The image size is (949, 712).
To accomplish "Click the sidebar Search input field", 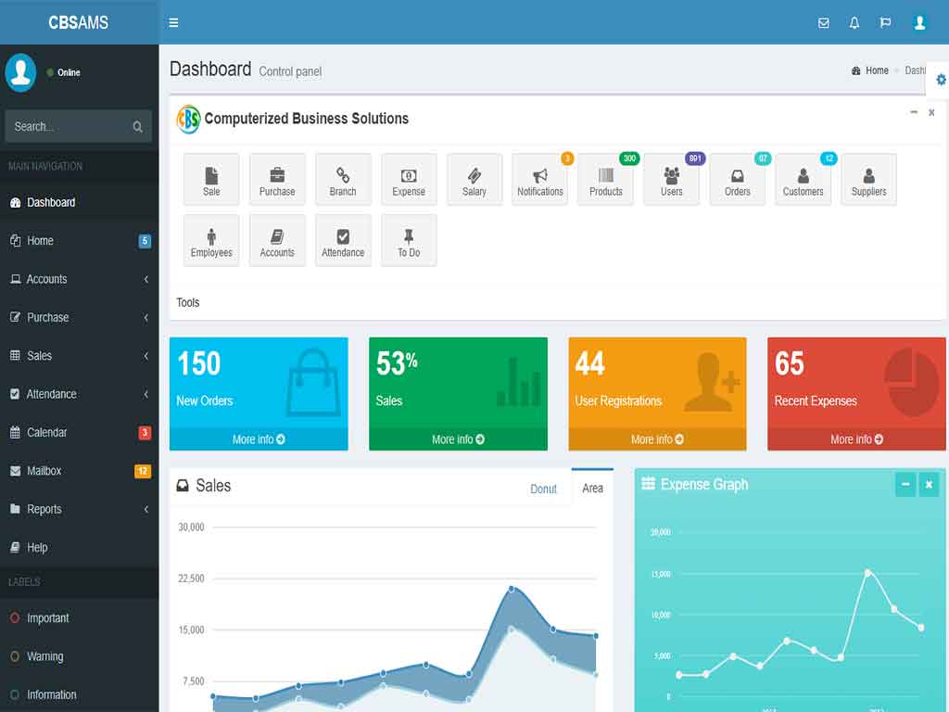I will pyautogui.click(x=69, y=127).
